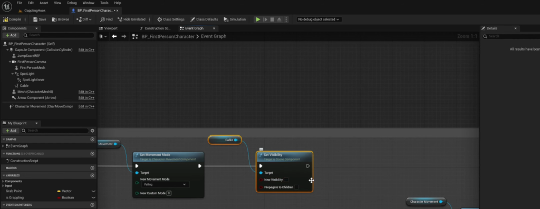
Task: Browse to asset in Content Browser
Action: (61, 19)
